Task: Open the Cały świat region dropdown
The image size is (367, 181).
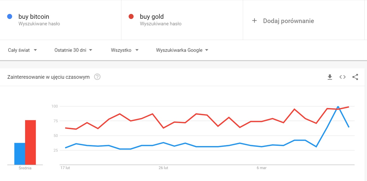Action: coord(23,50)
